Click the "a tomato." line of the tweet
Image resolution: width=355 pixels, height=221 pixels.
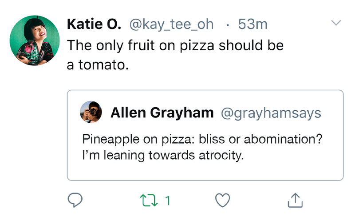pyautogui.click(x=97, y=65)
